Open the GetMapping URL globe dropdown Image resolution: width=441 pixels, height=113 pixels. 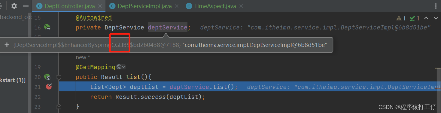point(121,67)
